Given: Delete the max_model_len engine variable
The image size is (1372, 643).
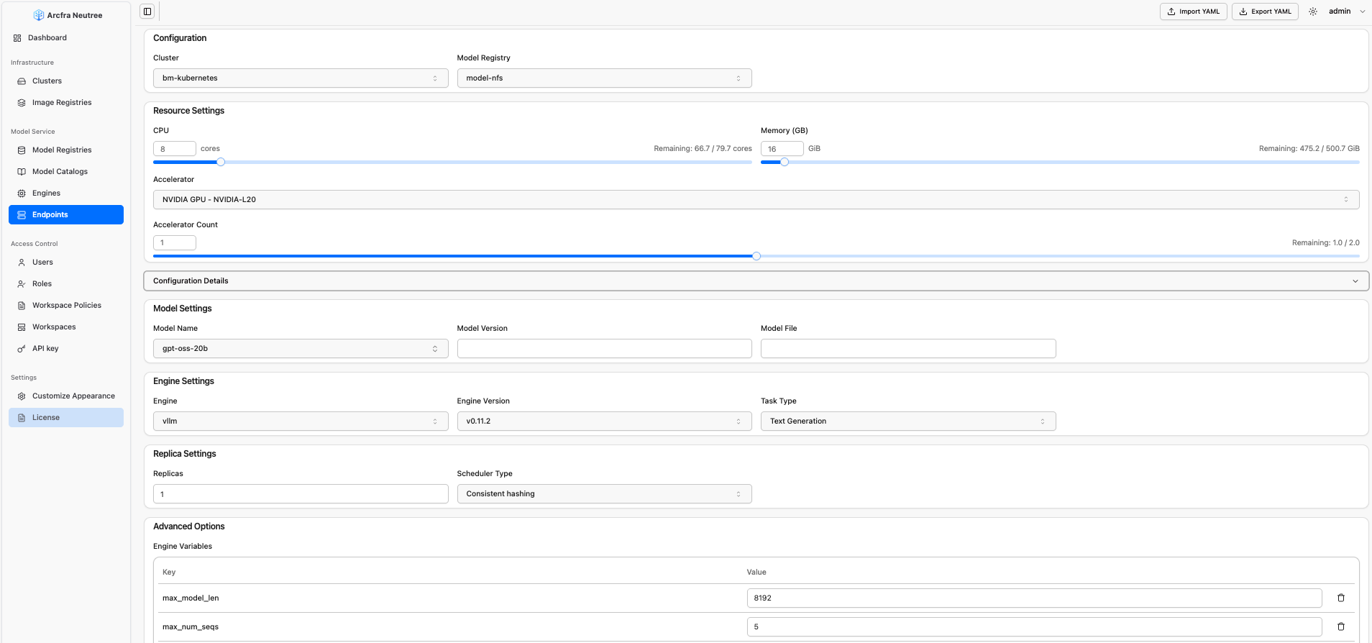Looking at the screenshot, I should click(1340, 598).
